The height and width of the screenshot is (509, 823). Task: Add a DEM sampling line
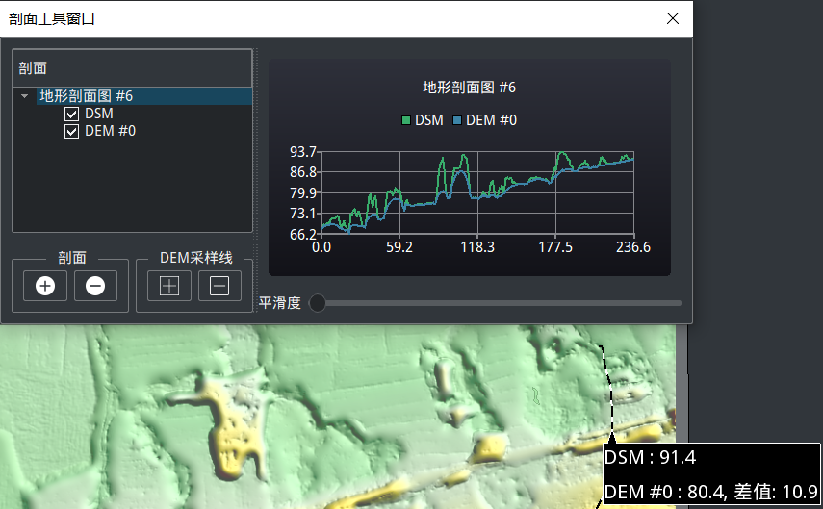(169, 286)
